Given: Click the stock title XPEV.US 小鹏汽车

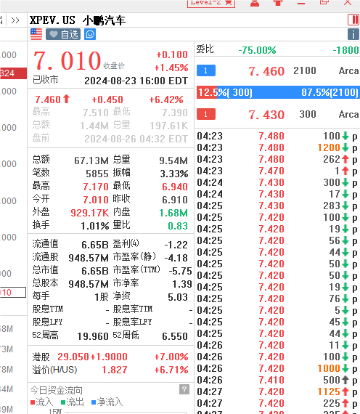Looking at the screenshot, I should coord(78,20).
